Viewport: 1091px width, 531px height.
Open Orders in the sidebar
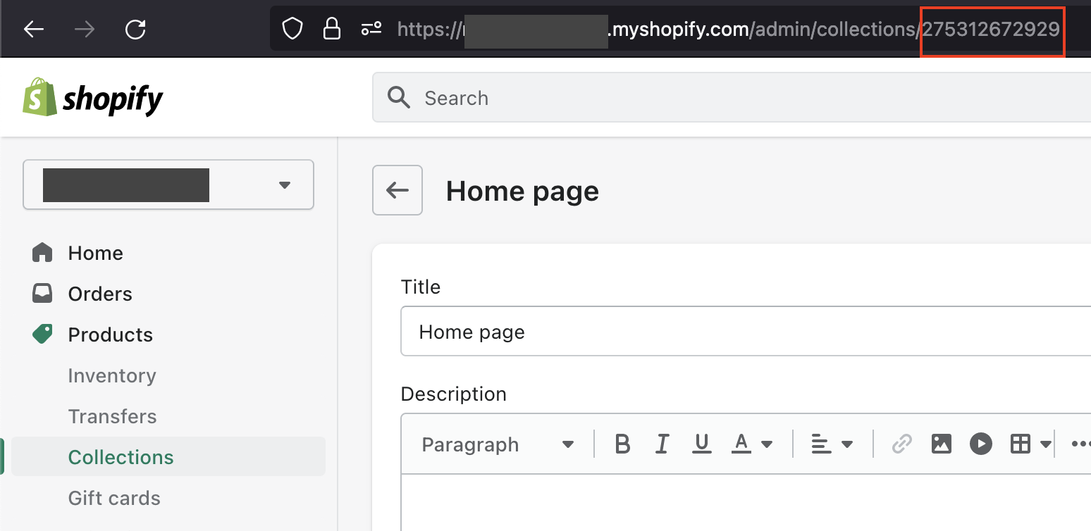click(x=99, y=294)
